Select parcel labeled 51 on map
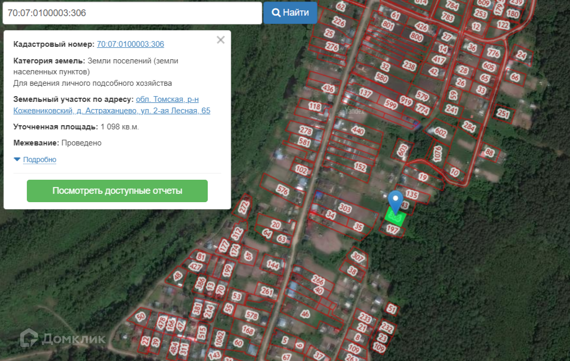This screenshot has height=361, width=570. [x=391, y=309]
